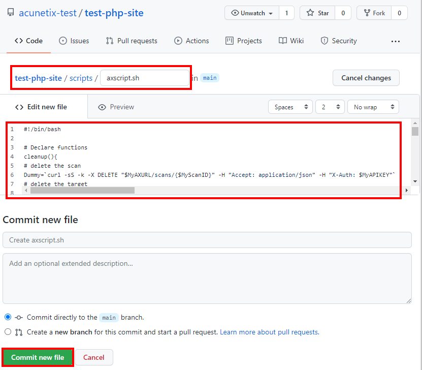Image resolution: width=422 pixels, height=370 pixels.
Task: Click the horizontal scrollbar in code editor
Action: pos(82,191)
